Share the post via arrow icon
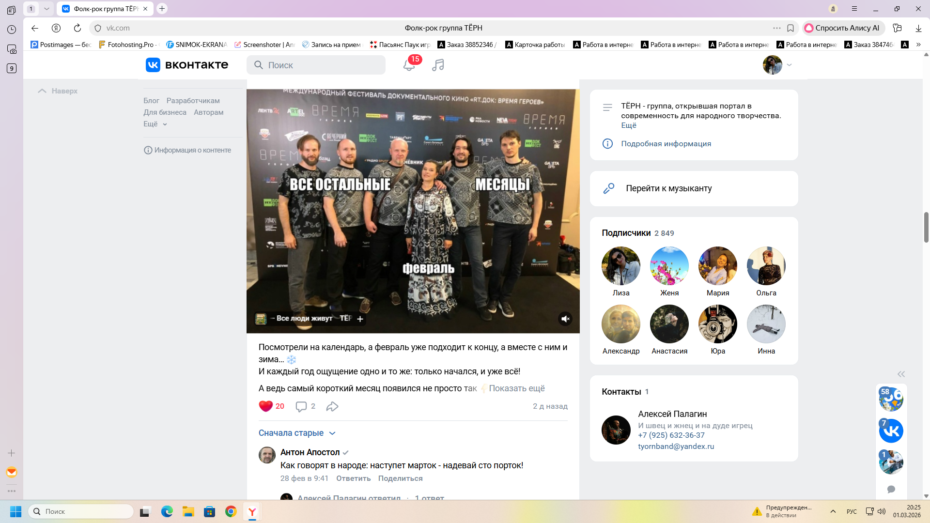 (x=332, y=406)
